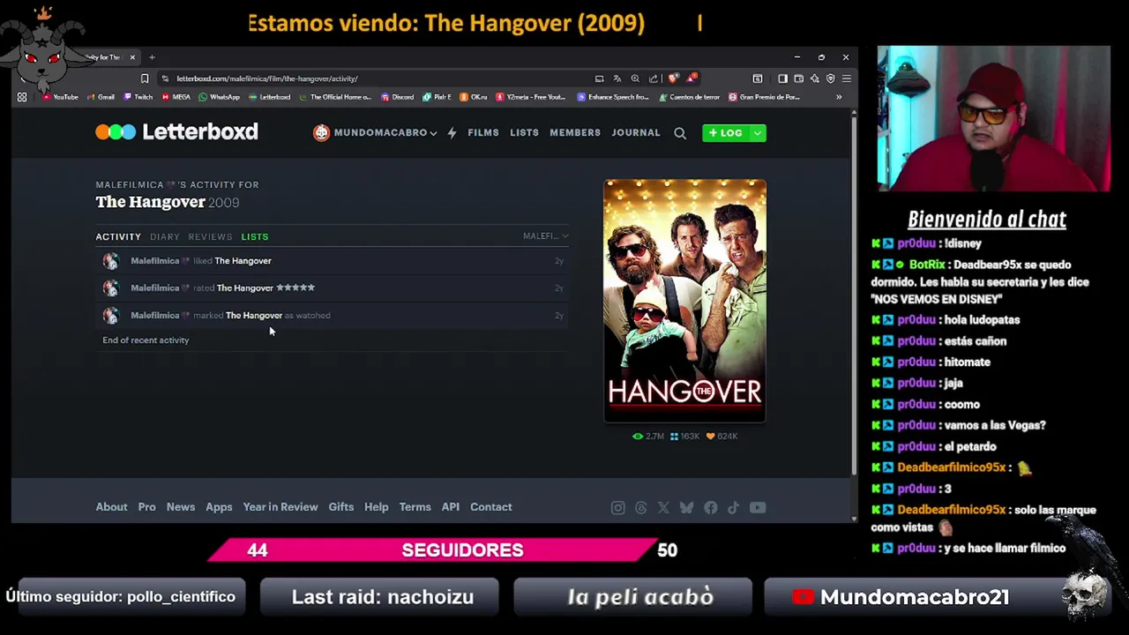
Task: Open the Instagram footer icon
Action: pyautogui.click(x=617, y=507)
